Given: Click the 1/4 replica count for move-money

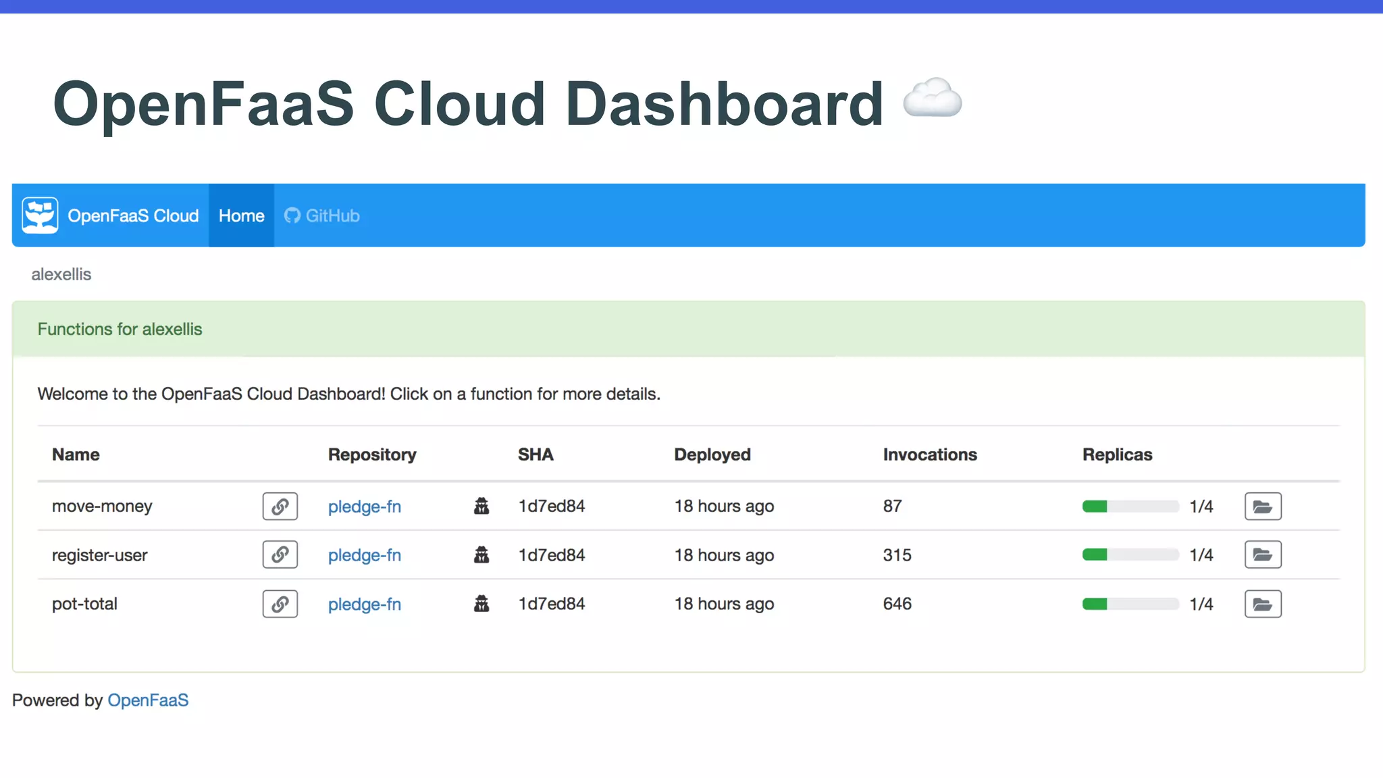Looking at the screenshot, I should coord(1201,507).
